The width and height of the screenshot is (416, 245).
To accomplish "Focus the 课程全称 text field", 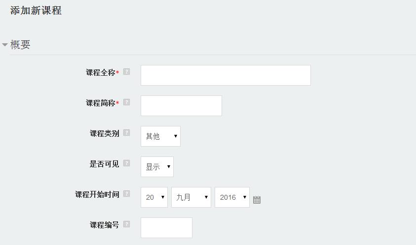I will click(226, 75).
